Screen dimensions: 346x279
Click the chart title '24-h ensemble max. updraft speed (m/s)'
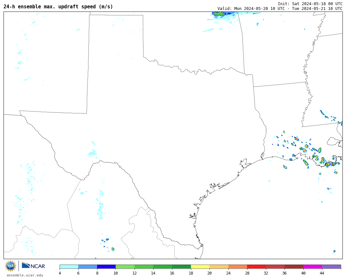pyautogui.click(x=58, y=7)
